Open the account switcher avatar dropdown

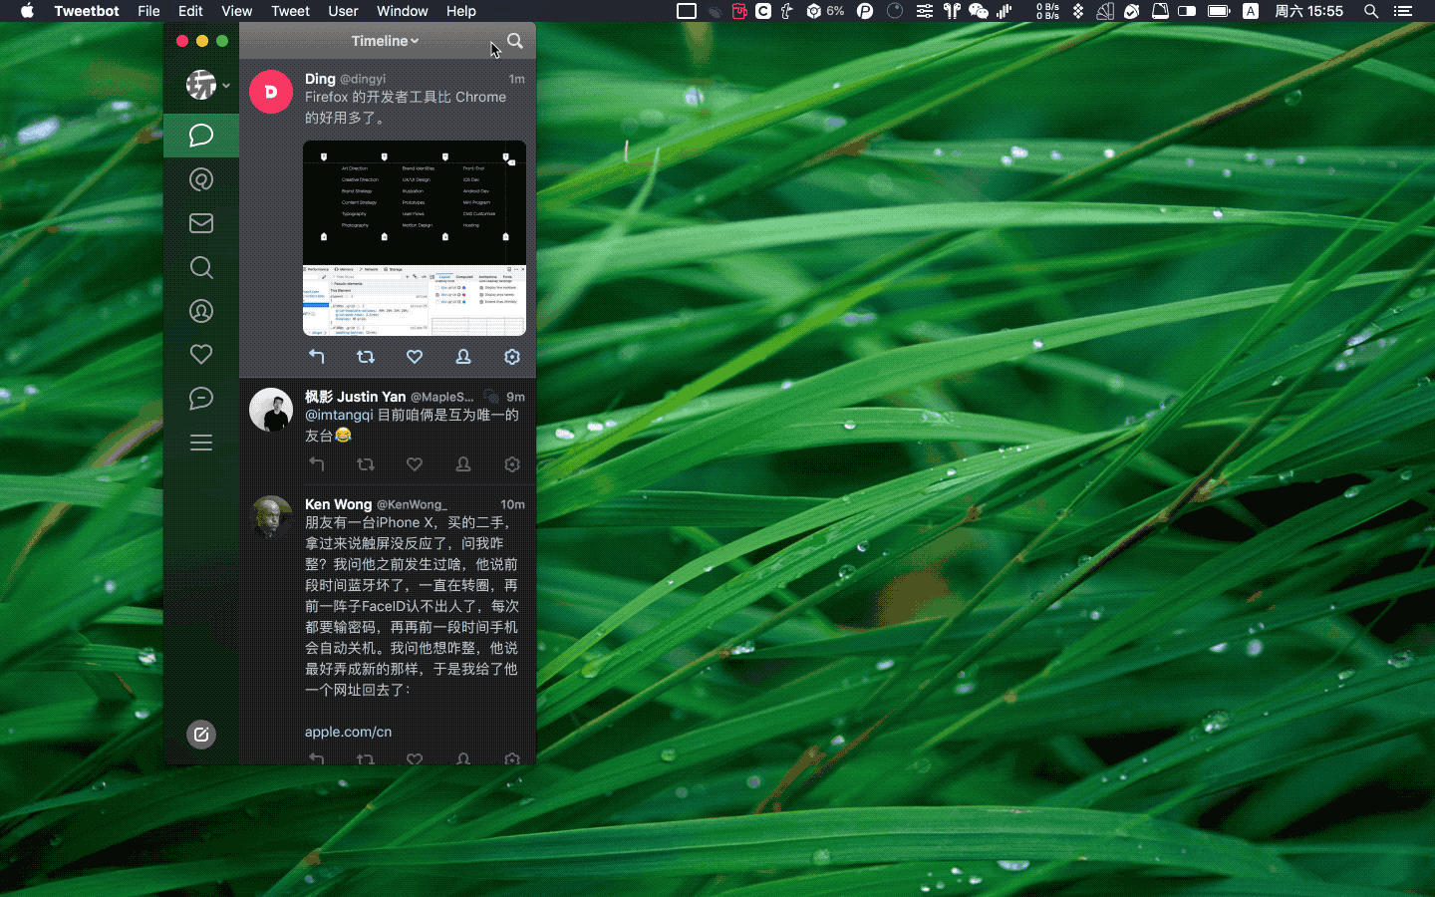click(x=206, y=86)
